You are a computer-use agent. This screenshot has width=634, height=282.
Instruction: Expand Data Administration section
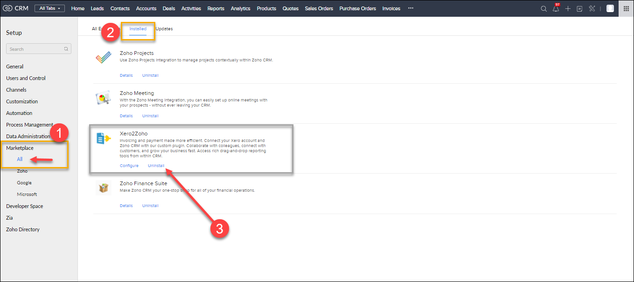pos(28,136)
